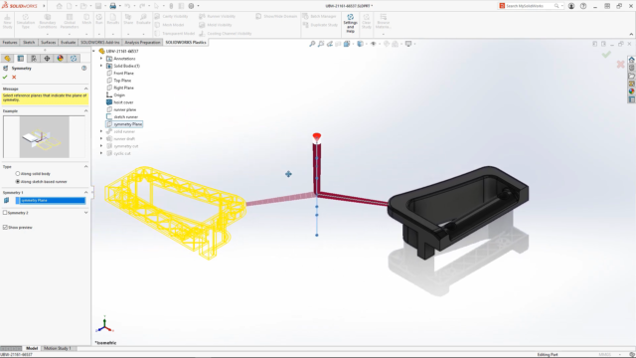Open Symmetry help question-mark icon

point(83,69)
